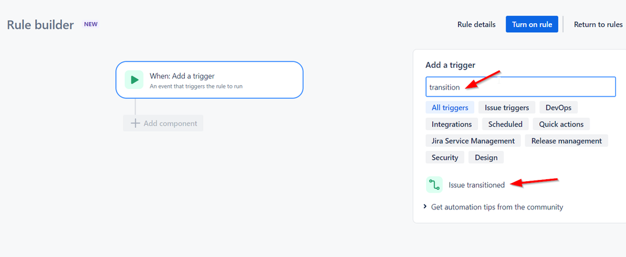Click the Turn on rule button

click(x=532, y=24)
